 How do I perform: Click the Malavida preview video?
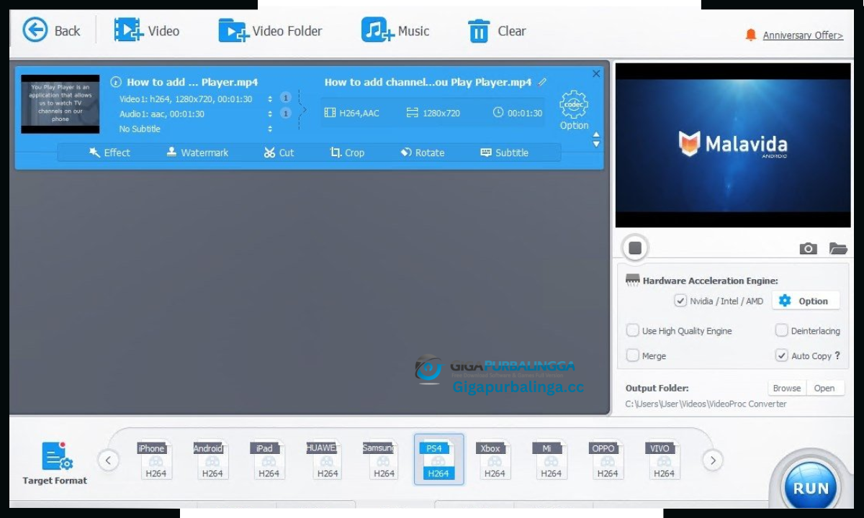[x=732, y=145]
